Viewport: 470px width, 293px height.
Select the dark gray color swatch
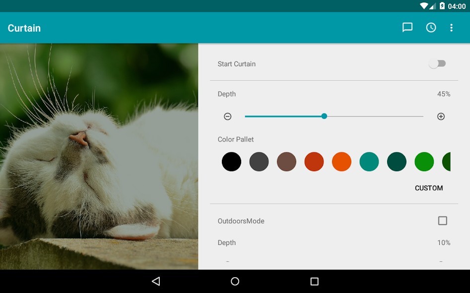259,161
